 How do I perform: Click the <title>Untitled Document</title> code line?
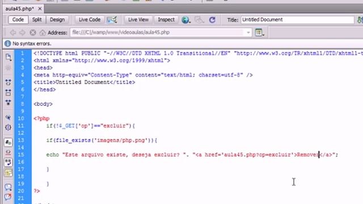tap(85, 82)
